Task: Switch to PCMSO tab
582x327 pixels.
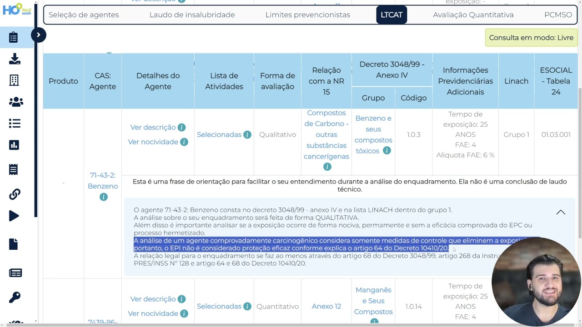Action: [x=558, y=15]
